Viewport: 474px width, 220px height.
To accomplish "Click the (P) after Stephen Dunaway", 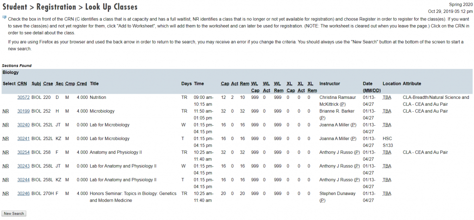I will (x=323, y=201).
